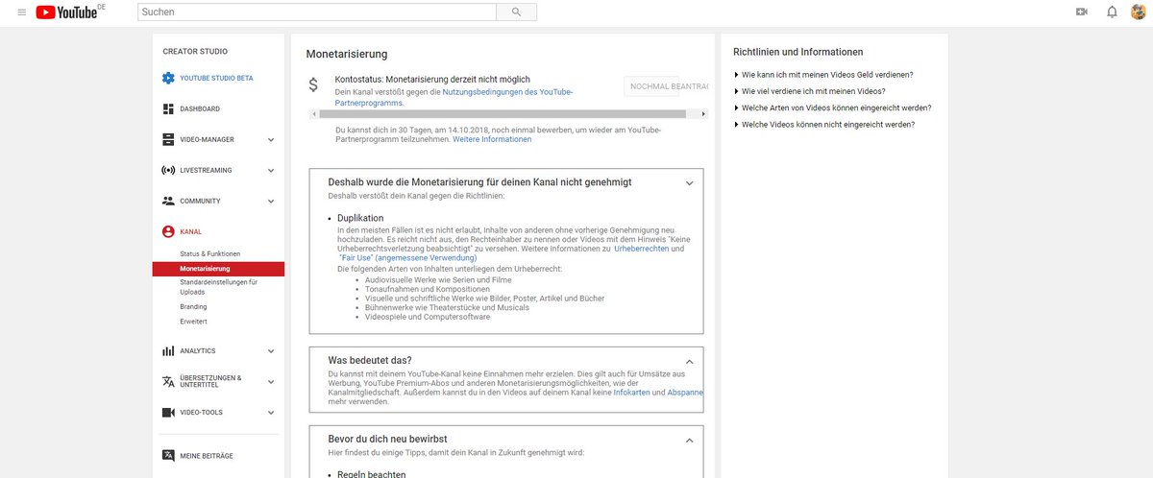The image size is (1153, 478).
Task: Open the Erweitert sub-item
Action: pos(193,322)
